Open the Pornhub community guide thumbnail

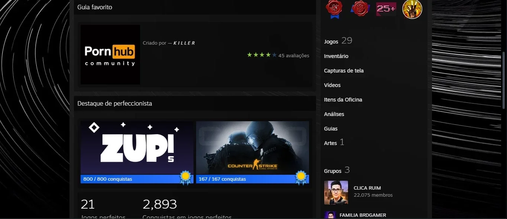pyautogui.click(x=110, y=55)
